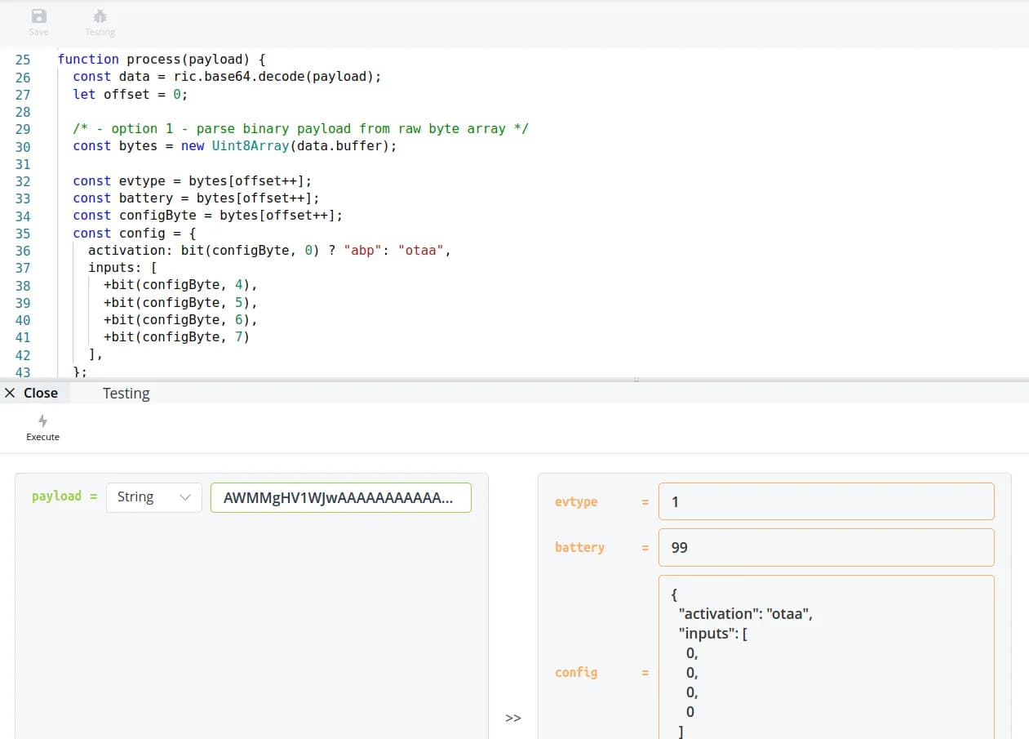Click the "abp" string on line 36
Image resolution: width=1029 pixels, height=739 pixels.
click(361, 251)
